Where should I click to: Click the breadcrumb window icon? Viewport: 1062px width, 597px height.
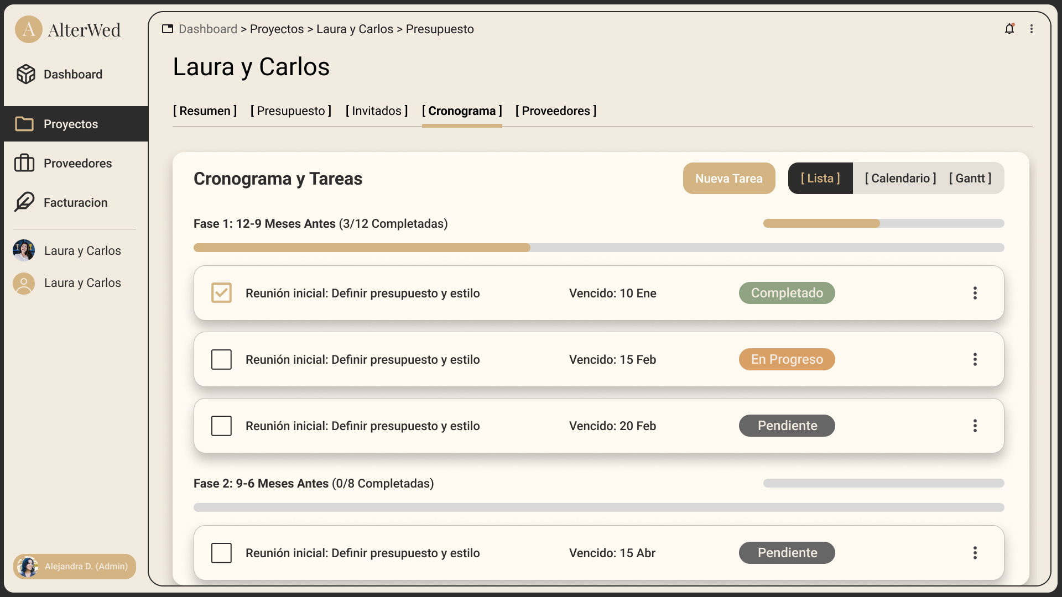pos(168,29)
